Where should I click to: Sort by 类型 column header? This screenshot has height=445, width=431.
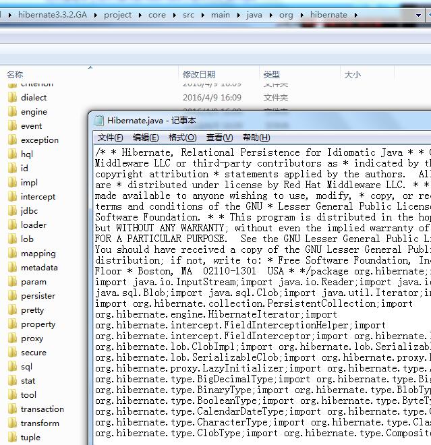click(x=271, y=75)
